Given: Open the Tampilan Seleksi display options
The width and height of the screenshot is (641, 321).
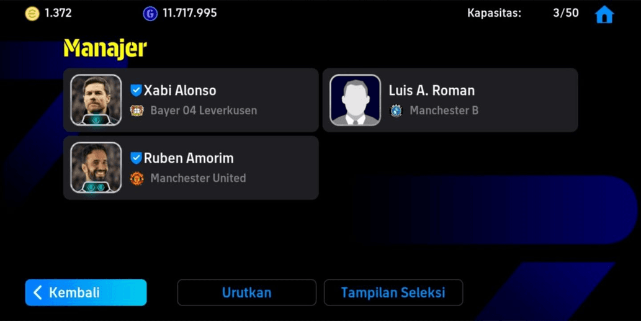Looking at the screenshot, I should 393,292.
